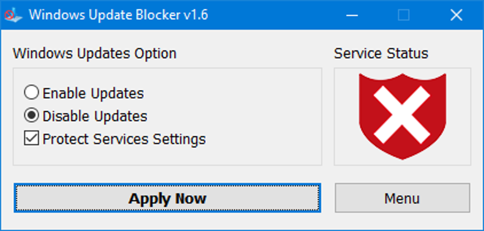This screenshot has height=231, width=484.
Task: Select the Disable Updates radio button
Action: pyautogui.click(x=31, y=116)
